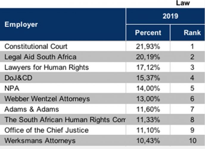Screen dimensions: 205x149
Task: Click the Percent column header
Action: point(148,32)
